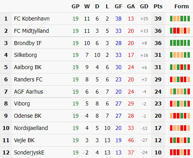193x158 pixels.
Task: Click Vejle BK's last green form bar
Action: [x=189, y=140]
